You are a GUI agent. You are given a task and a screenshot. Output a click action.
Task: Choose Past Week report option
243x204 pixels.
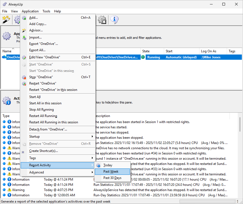point(111,172)
